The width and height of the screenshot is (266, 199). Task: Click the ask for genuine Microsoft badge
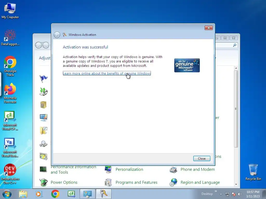[187, 65]
